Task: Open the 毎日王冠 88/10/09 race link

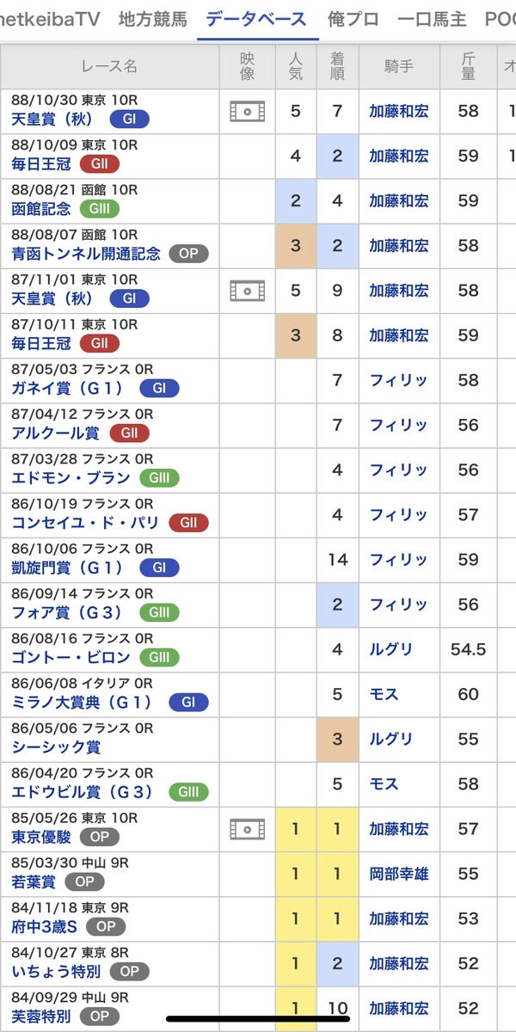Action: [41, 164]
